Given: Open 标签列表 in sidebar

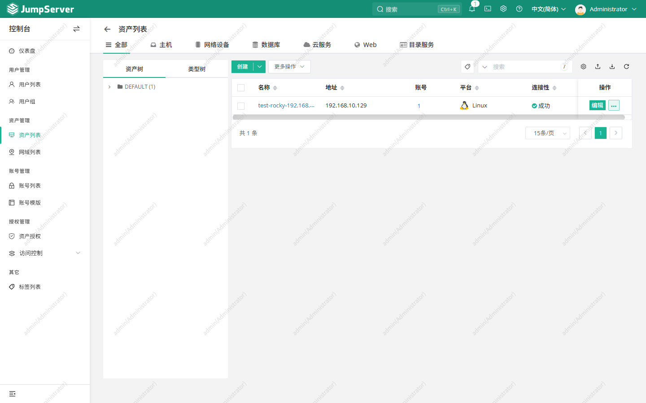Looking at the screenshot, I should 45,287.
